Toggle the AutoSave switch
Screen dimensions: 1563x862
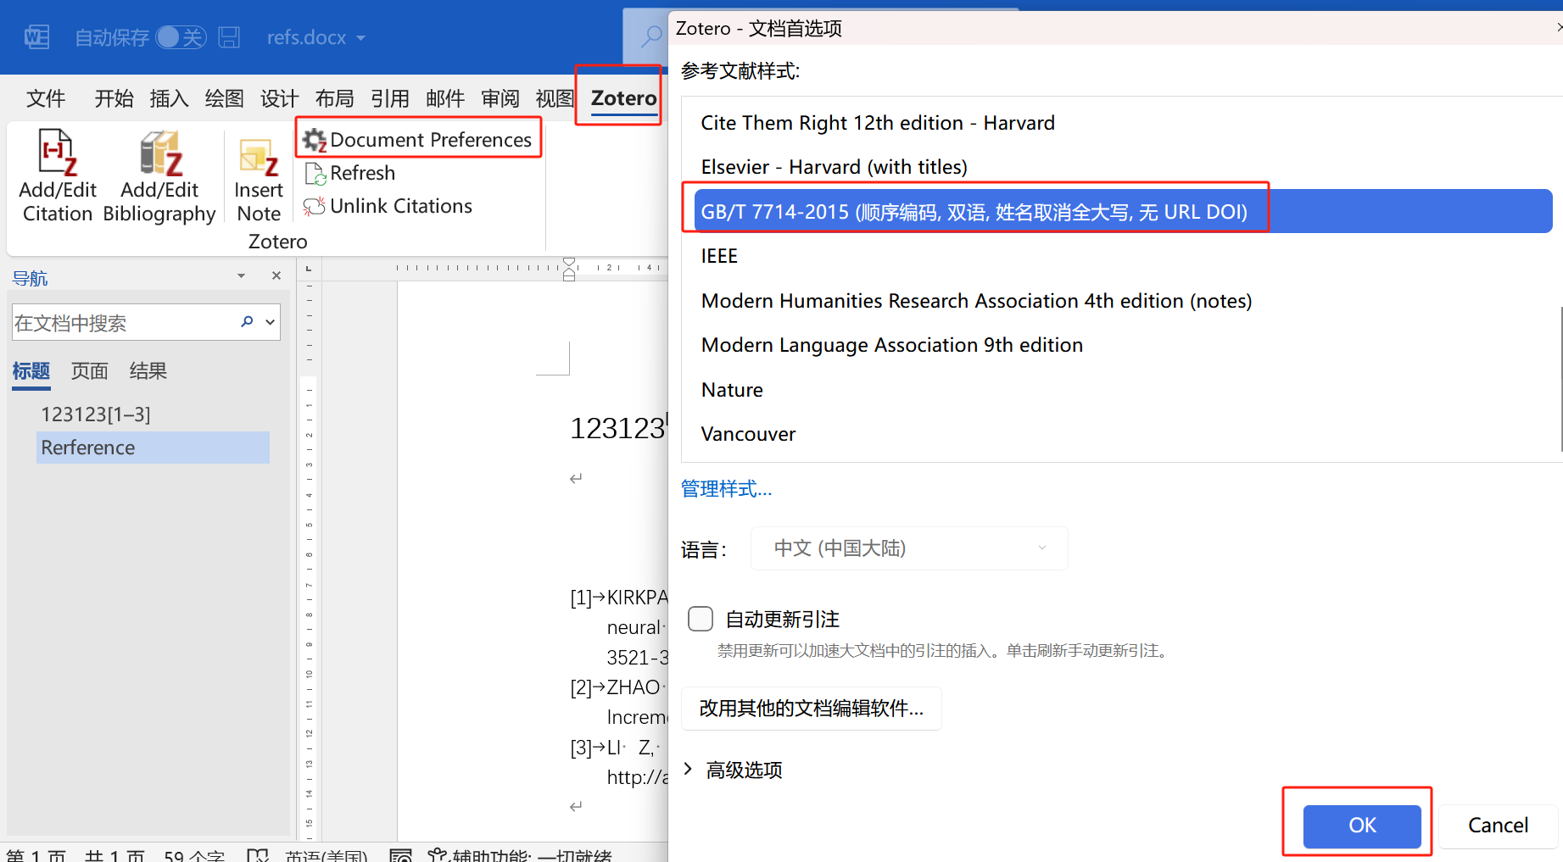tap(181, 37)
